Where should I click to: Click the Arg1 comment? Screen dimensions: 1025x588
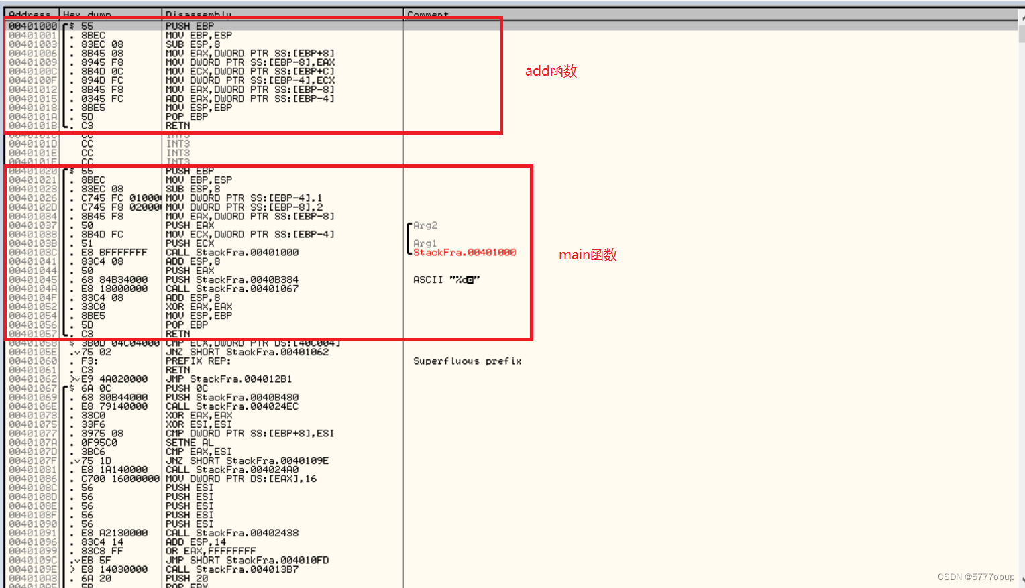point(425,243)
